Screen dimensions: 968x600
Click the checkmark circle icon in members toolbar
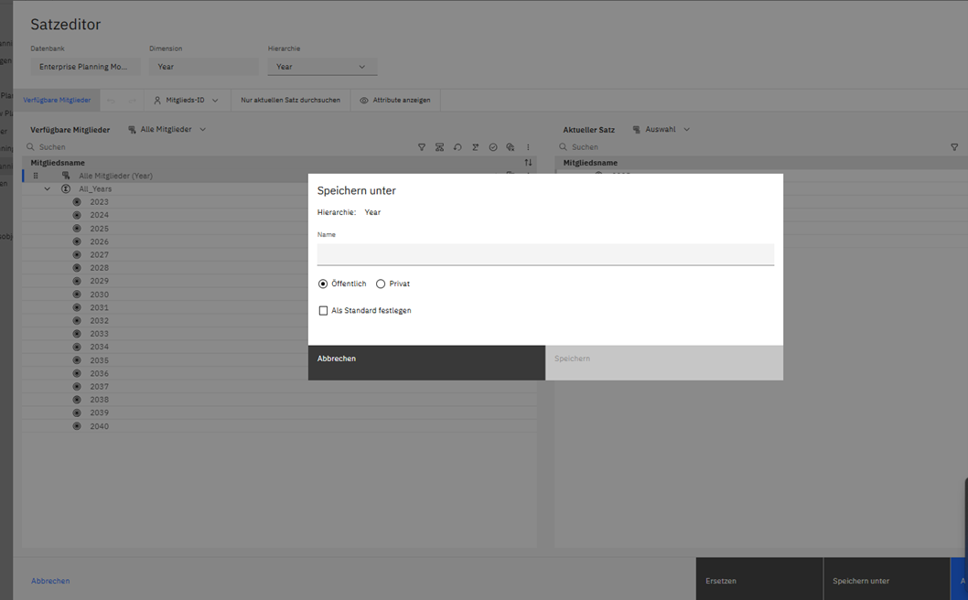493,147
